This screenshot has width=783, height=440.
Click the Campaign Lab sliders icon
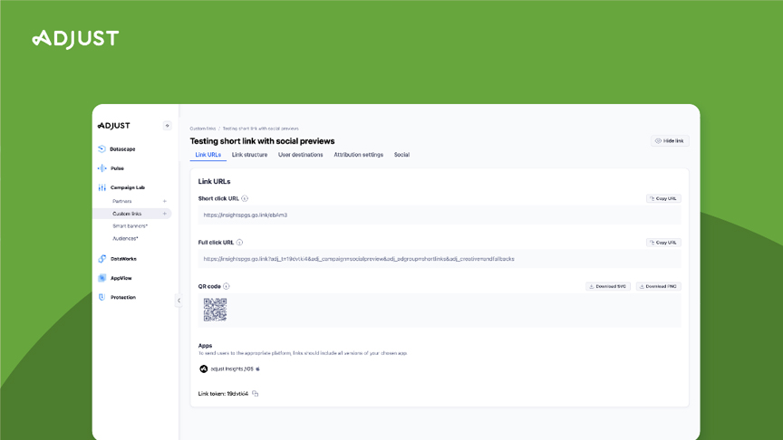tap(101, 187)
